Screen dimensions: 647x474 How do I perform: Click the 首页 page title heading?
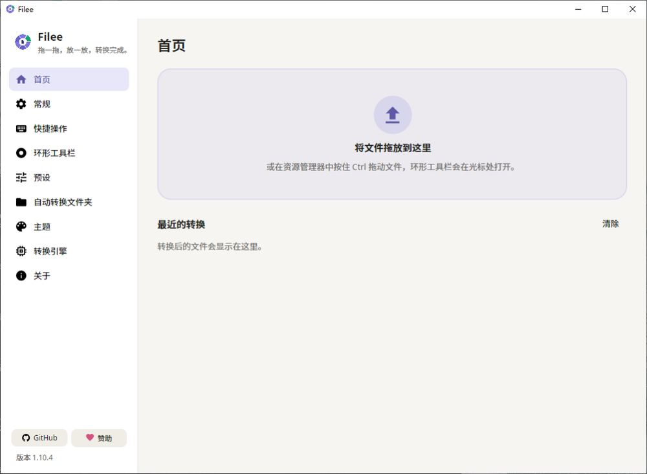[x=171, y=45]
